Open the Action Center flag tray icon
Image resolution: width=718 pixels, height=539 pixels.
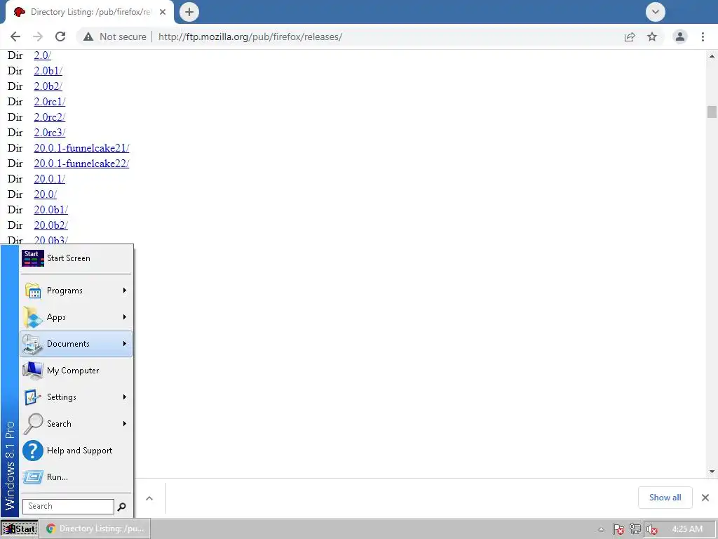[618, 529]
